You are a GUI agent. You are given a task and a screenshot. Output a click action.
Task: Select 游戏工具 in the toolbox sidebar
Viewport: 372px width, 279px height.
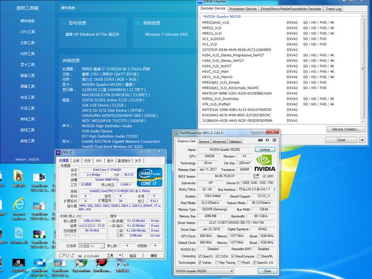point(27,130)
